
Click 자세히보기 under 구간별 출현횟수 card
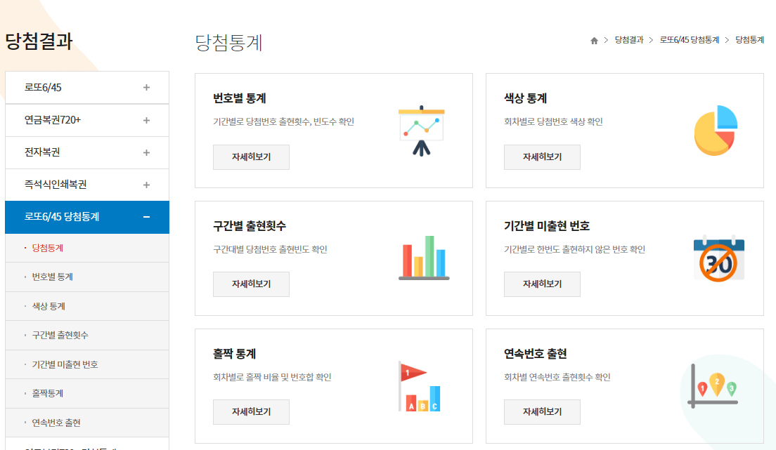tap(252, 284)
